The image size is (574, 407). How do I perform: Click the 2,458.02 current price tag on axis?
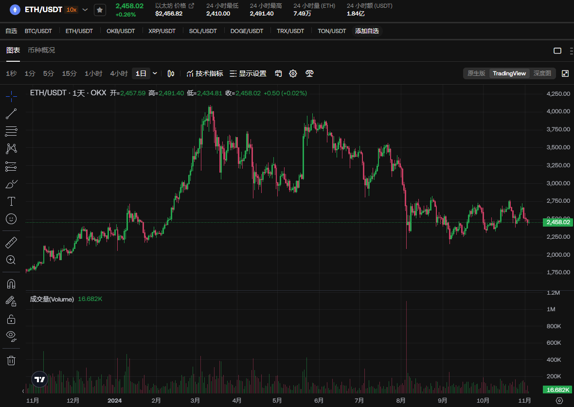[x=558, y=222]
